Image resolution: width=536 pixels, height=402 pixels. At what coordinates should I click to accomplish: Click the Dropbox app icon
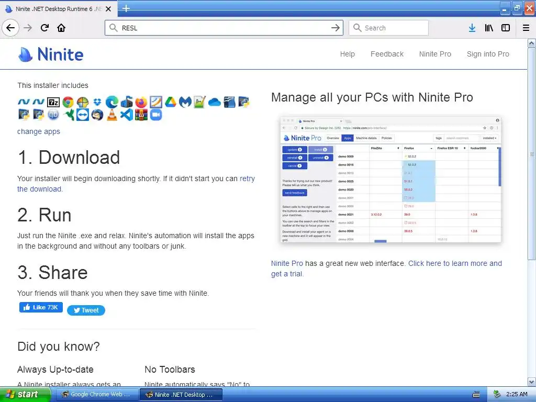[x=97, y=102]
